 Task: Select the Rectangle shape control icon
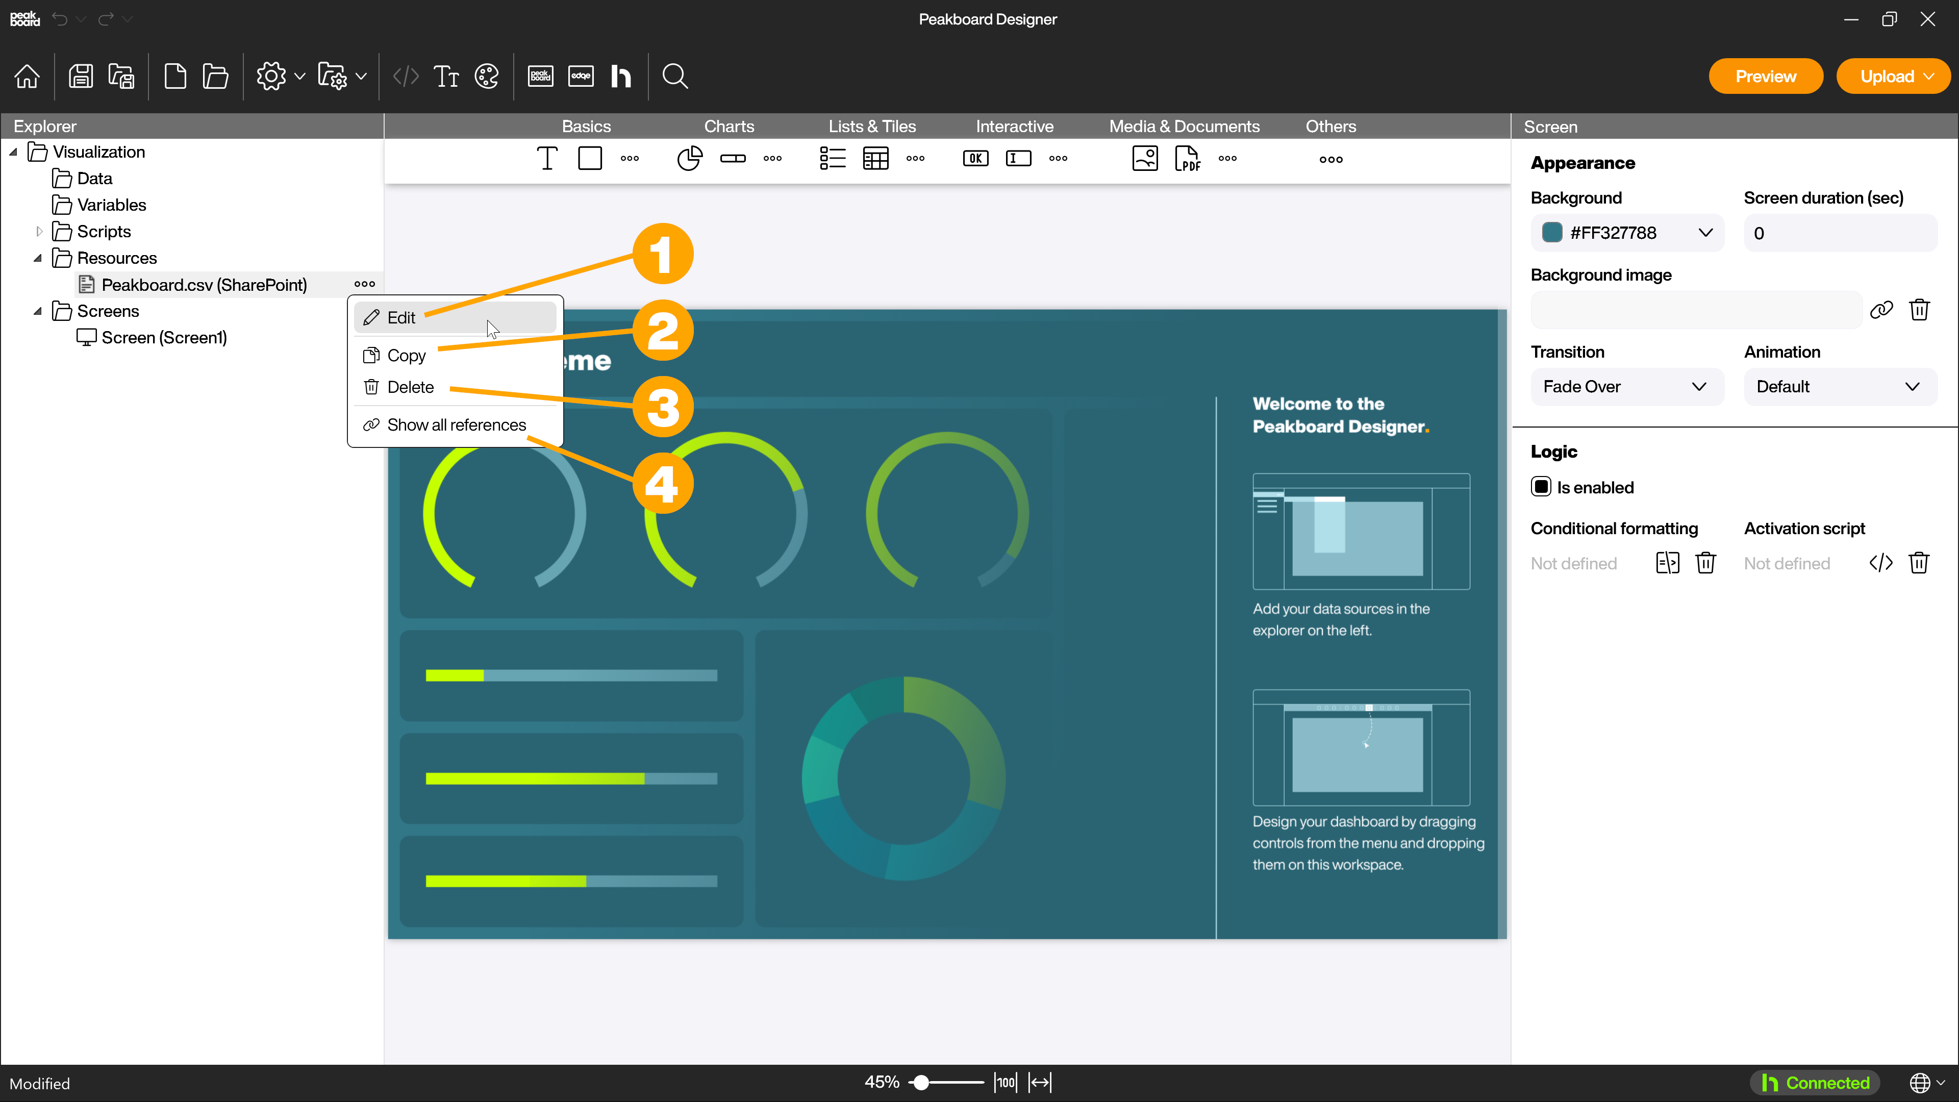click(590, 158)
